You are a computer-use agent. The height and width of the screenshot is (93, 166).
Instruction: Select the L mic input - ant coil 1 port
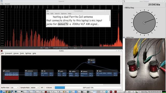[x=11, y=73]
